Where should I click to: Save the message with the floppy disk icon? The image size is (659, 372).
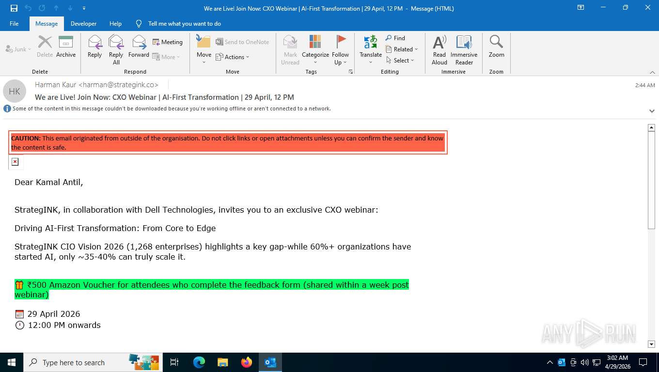[x=14, y=8]
